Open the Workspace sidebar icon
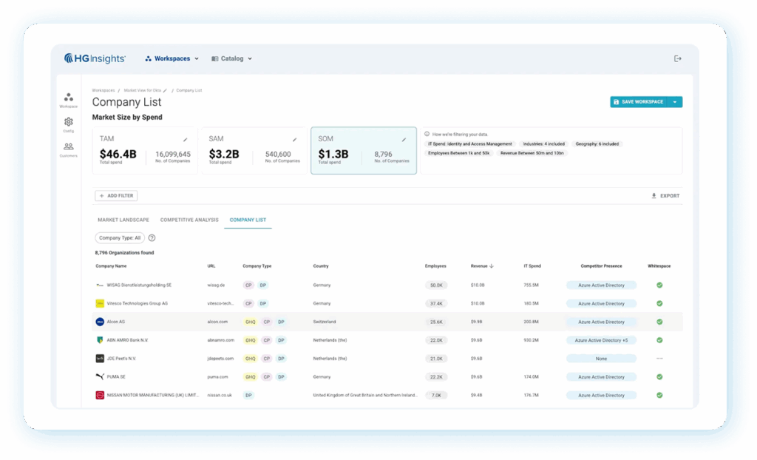This screenshot has height=460, width=757. [x=69, y=98]
